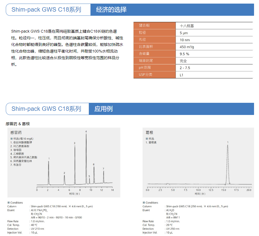Click the 感冒药 & 葛根 section label
259x236 pixels.
click(x=18, y=124)
